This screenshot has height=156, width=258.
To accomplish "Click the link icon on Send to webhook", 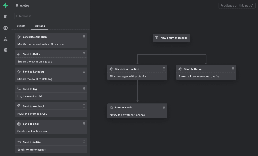I will [19, 106].
